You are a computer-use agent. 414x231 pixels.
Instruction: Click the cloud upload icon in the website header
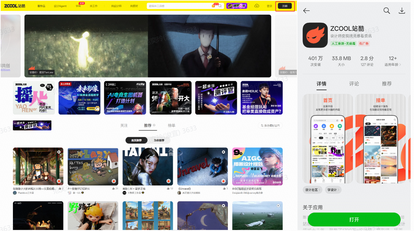click(x=257, y=6)
